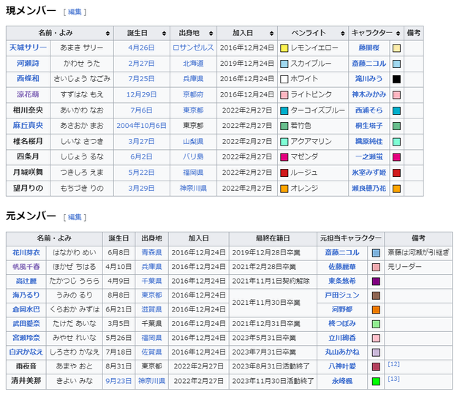
Task: Click the オレンジ penlight color swatch
Action: pos(284,189)
